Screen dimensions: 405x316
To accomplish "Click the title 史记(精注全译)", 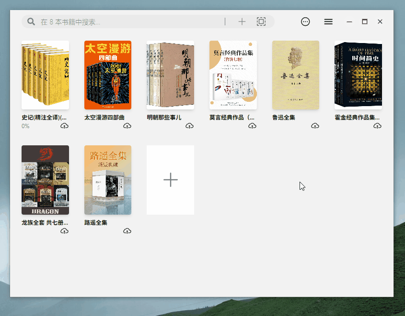I will (44, 118).
